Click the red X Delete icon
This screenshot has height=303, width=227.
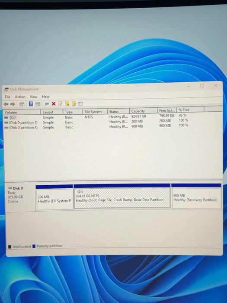pyautogui.click(x=54, y=104)
